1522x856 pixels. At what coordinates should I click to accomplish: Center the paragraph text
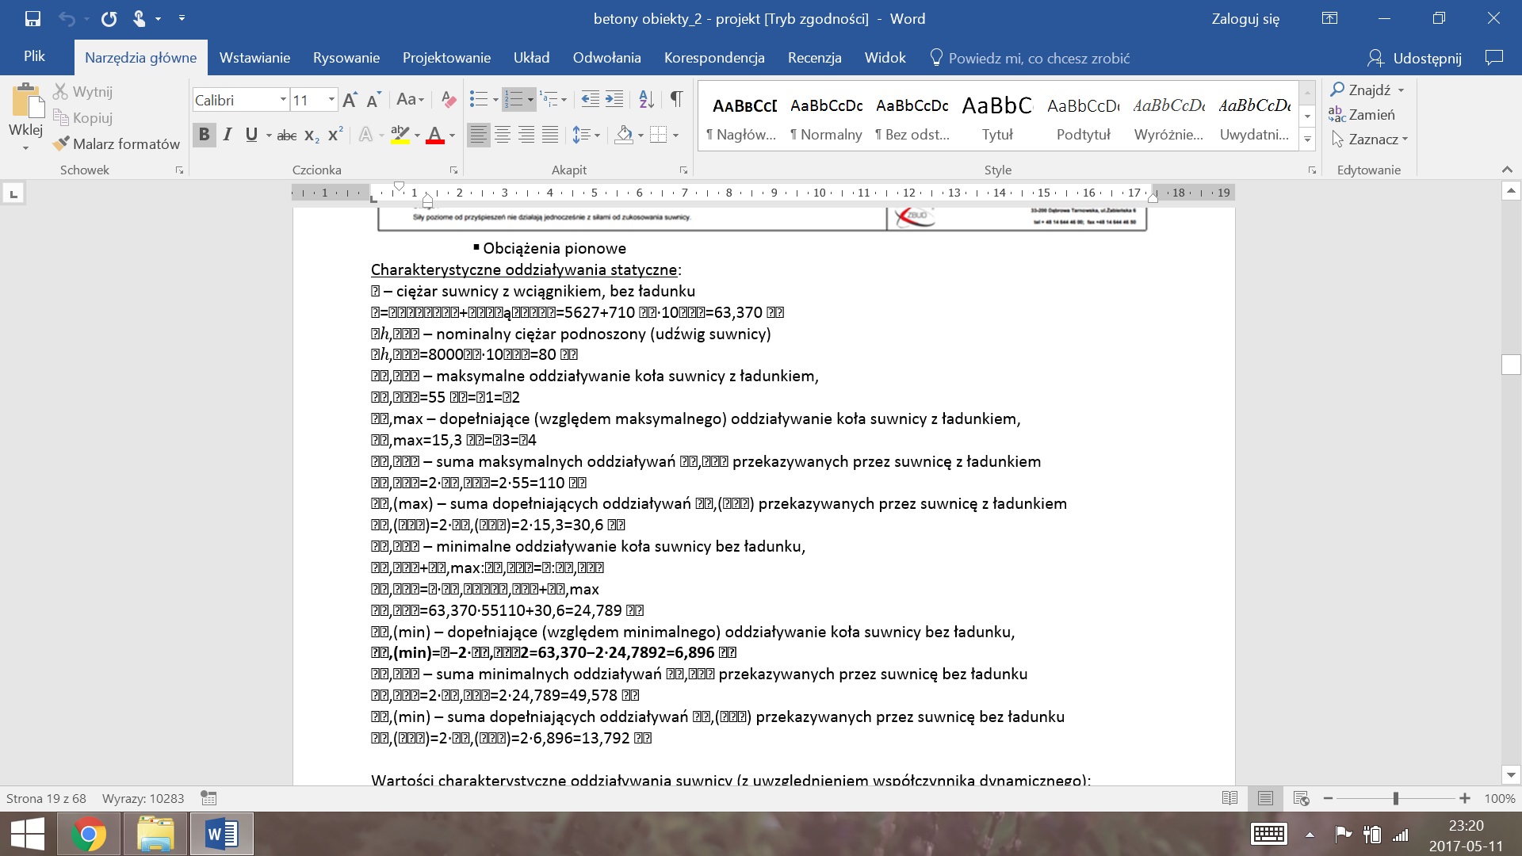point(503,136)
